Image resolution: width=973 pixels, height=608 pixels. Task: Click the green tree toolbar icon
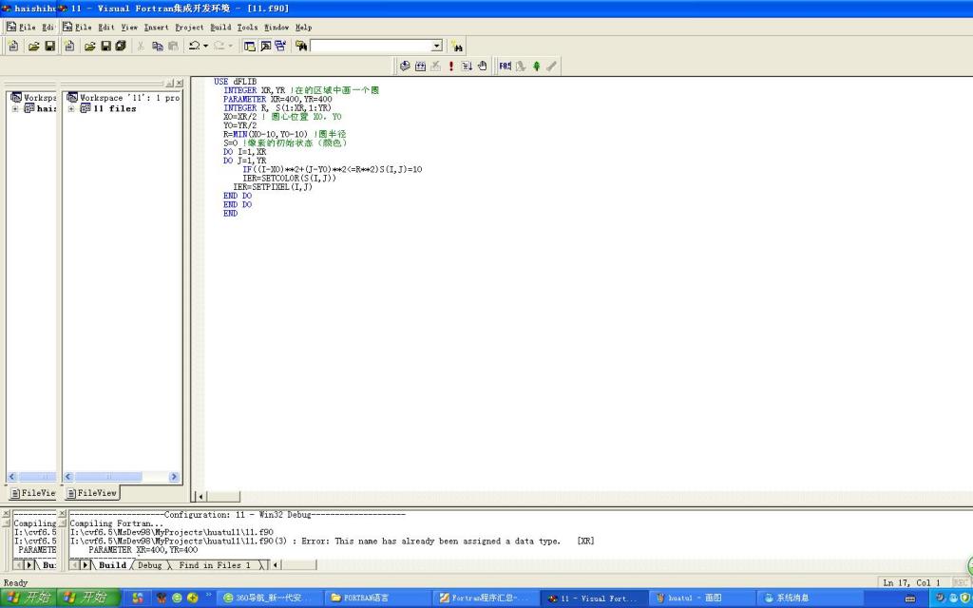point(536,66)
